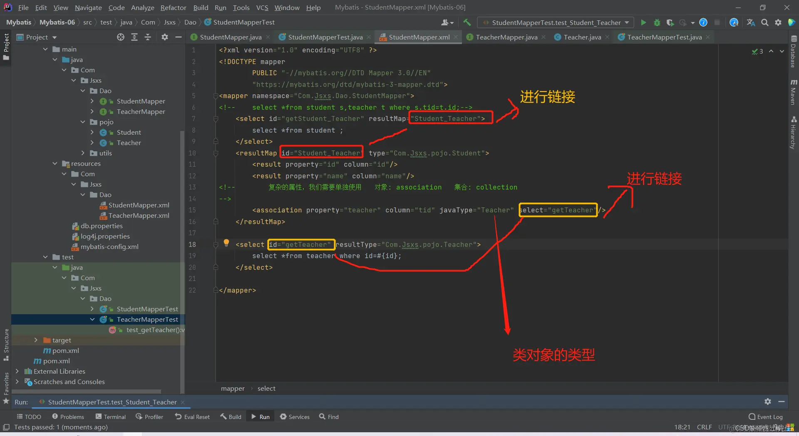
Task: Open the VCS menu
Action: (x=262, y=7)
